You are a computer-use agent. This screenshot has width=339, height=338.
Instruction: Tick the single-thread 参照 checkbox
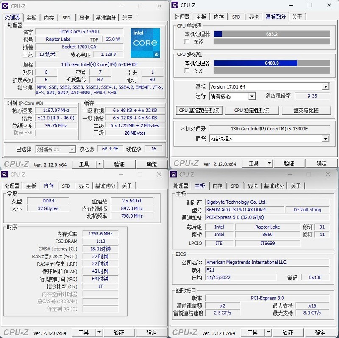187,41
